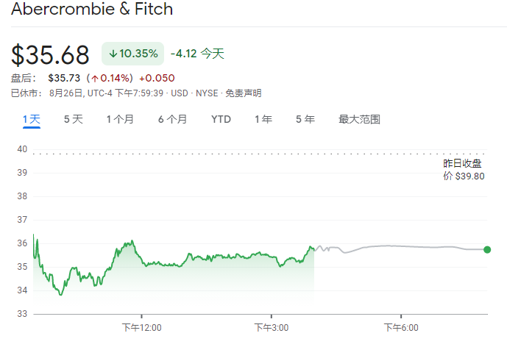The width and height of the screenshot is (507, 347).
Task: Click the 下午6:00 time axis label
Action: click(x=400, y=327)
